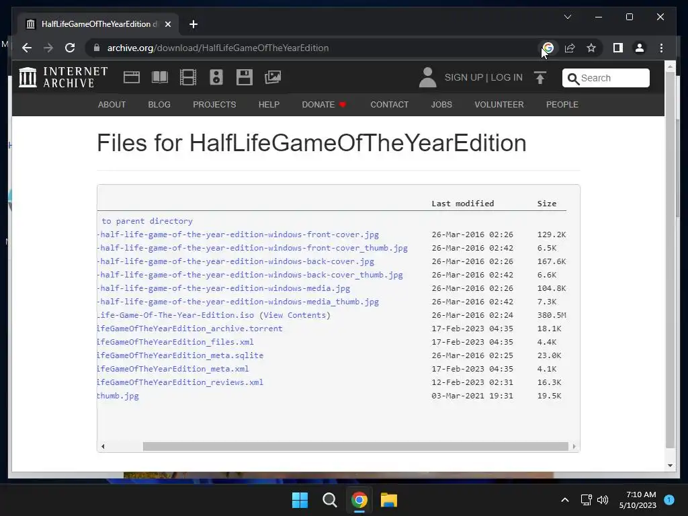This screenshot has height=516, width=688.
Task: Open the VOLUNTEER menu item
Action: (x=499, y=104)
